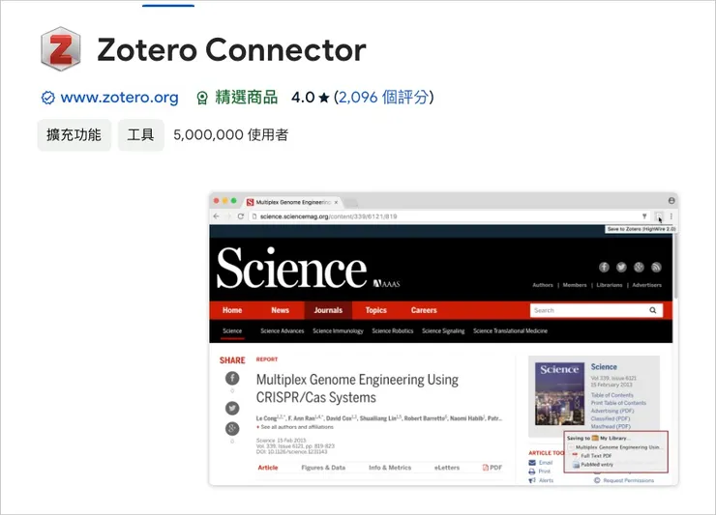Open the 2,096 個評分 ratings link

383,98
